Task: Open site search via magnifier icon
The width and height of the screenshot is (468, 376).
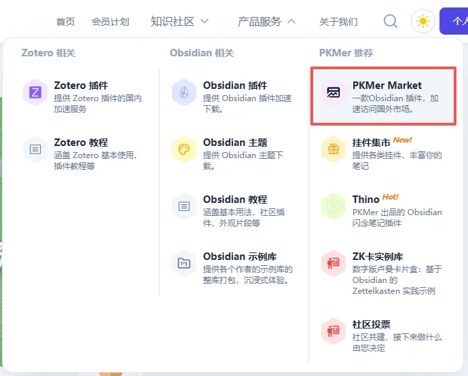Action: point(391,21)
